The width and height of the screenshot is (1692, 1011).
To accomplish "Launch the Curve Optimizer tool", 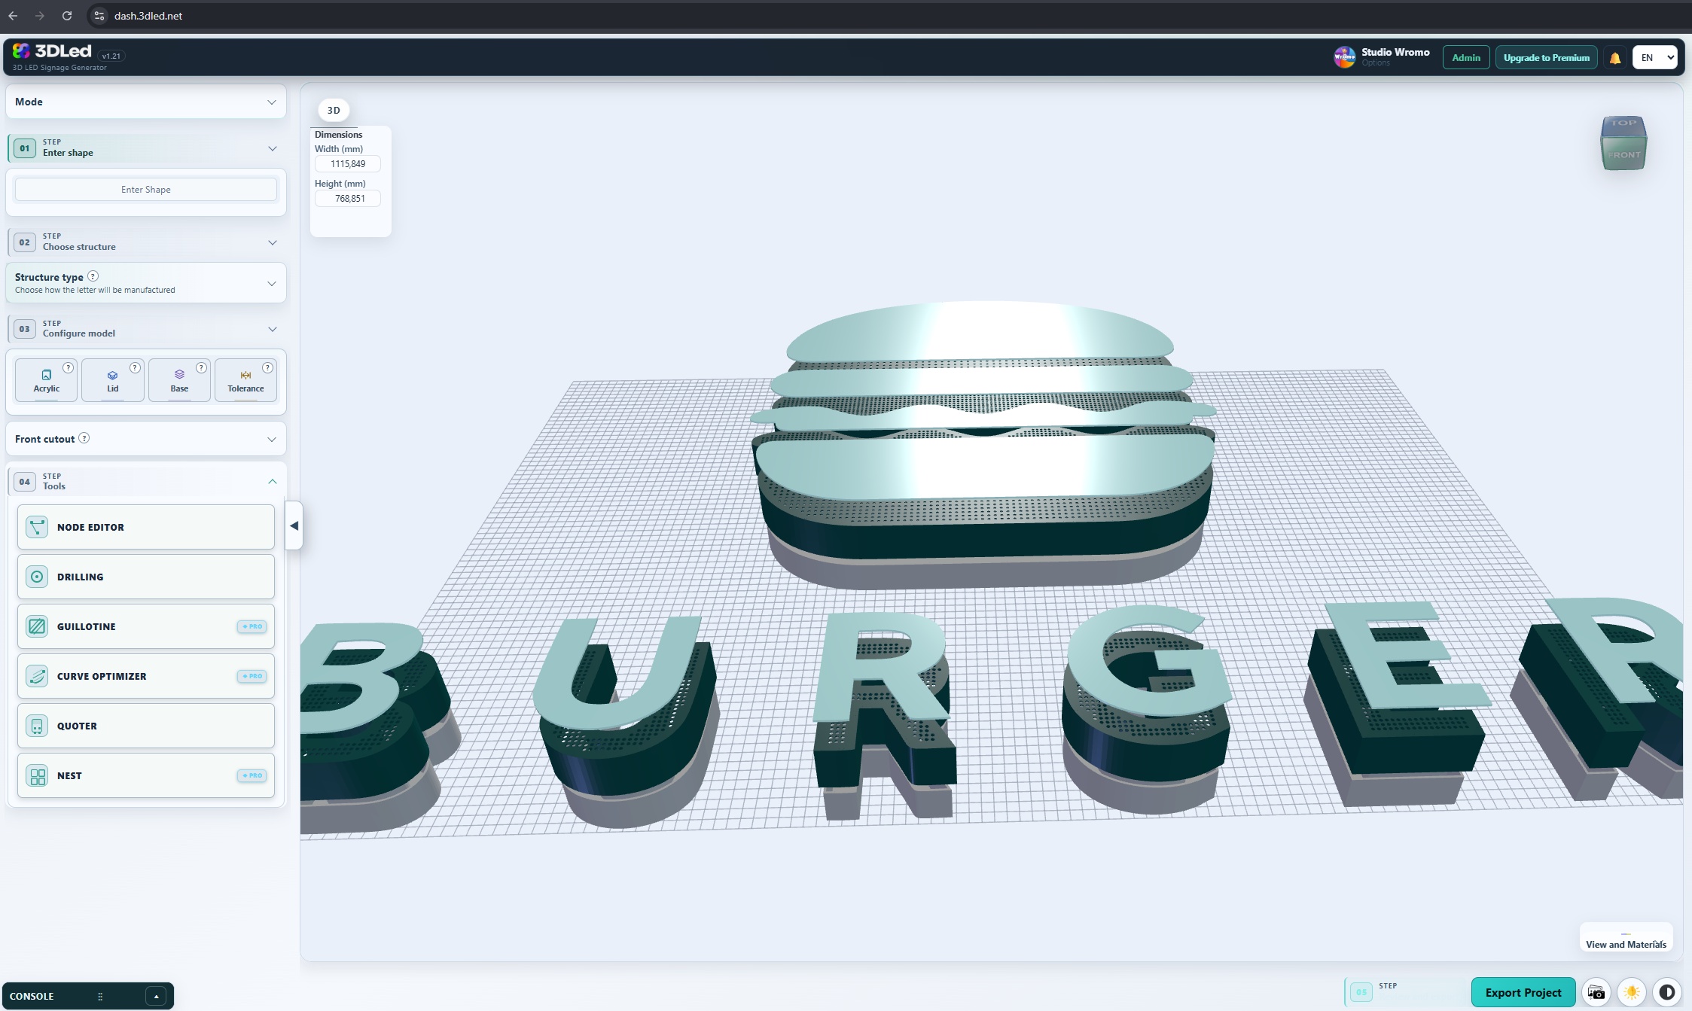I will pyautogui.click(x=145, y=676).
